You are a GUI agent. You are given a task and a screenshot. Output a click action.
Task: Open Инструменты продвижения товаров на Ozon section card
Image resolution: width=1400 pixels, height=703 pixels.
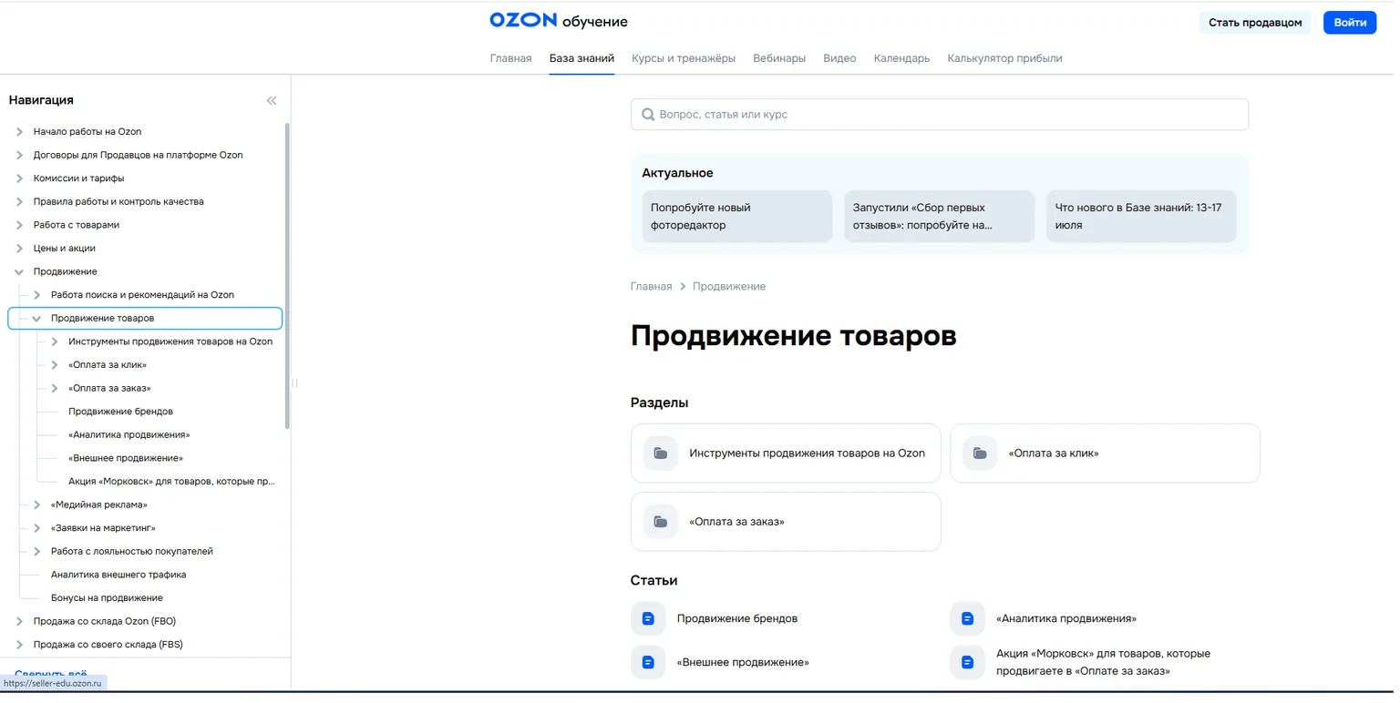(x=786, y=453)
